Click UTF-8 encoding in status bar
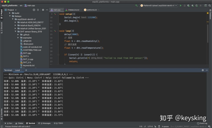Viewport: 212px width, 128px height. [150, 126]
